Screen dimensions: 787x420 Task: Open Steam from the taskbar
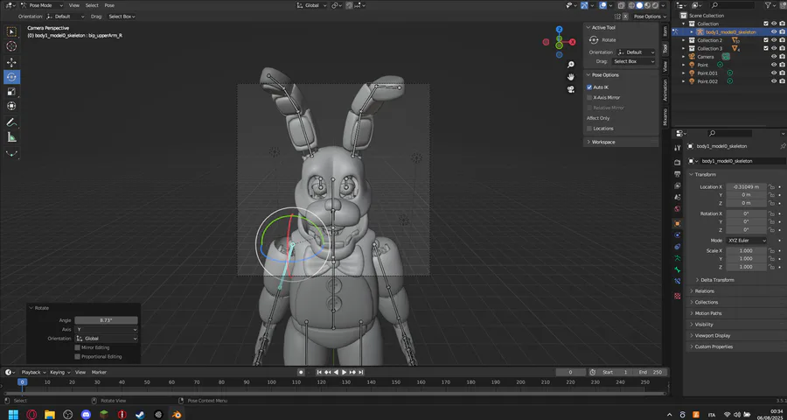click(140, 415)
